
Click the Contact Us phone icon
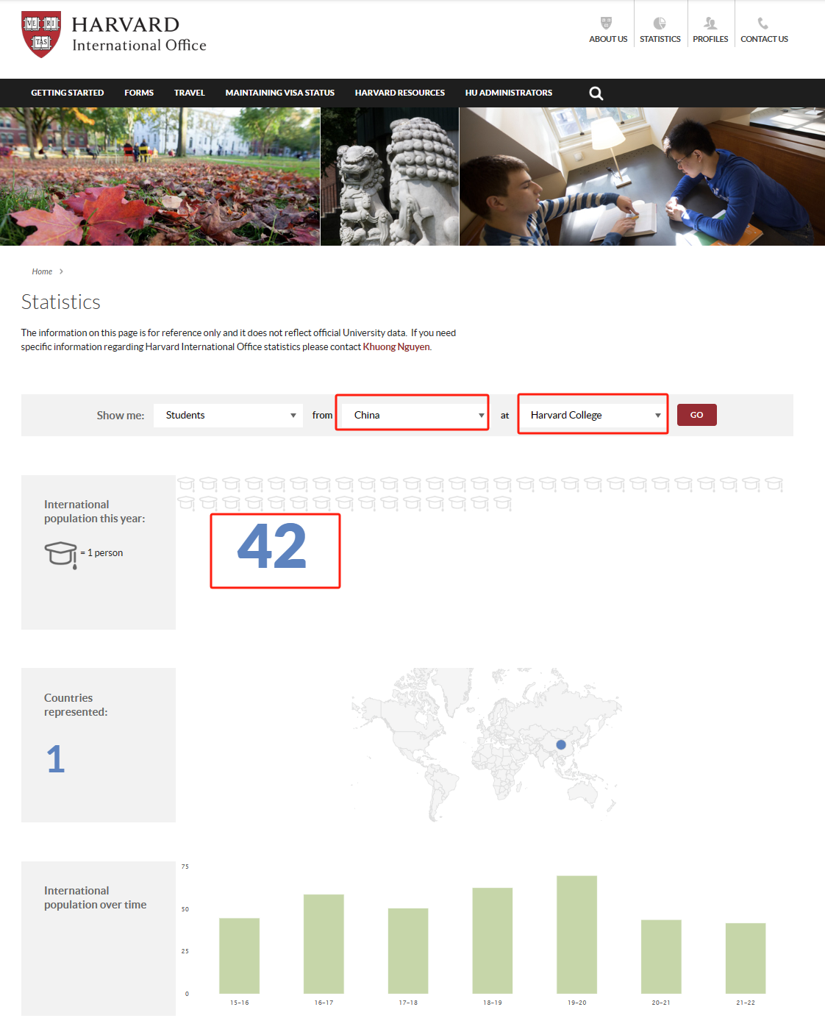pyautogui.click(x=763, y=23)
